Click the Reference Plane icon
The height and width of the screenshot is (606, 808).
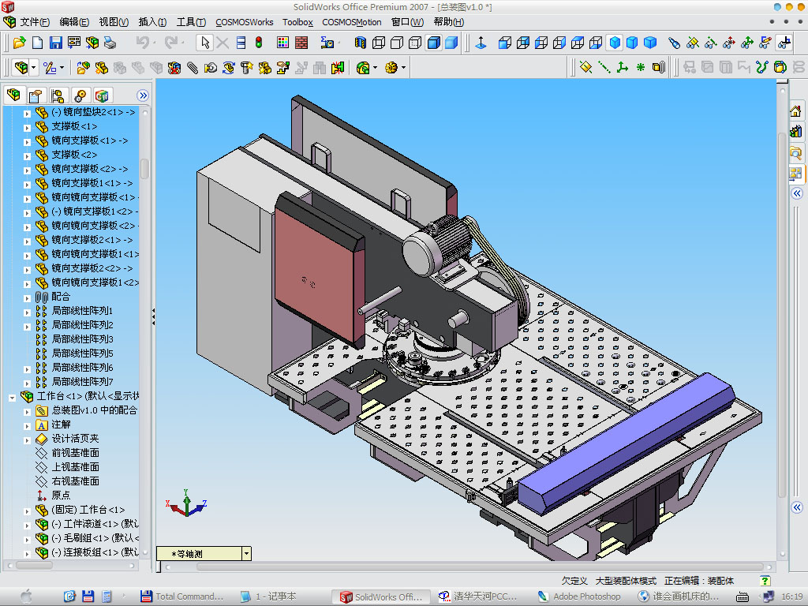[585, 67]
